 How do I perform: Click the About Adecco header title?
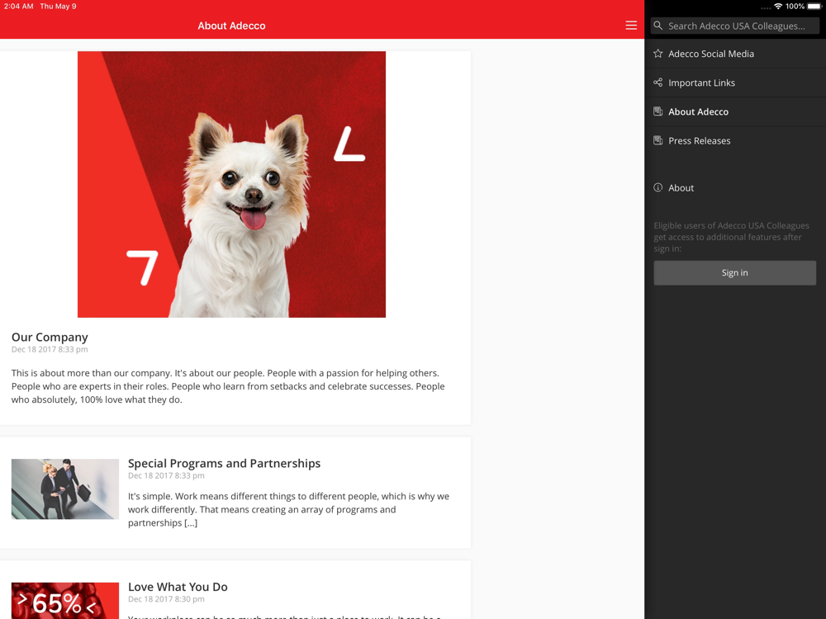[x=232, y=26]
